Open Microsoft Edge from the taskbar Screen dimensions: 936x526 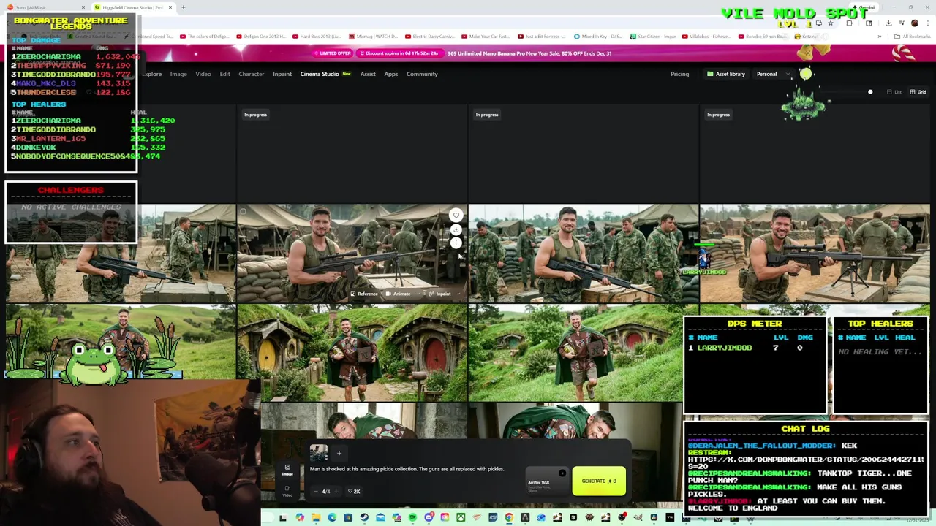pos(332,518)
